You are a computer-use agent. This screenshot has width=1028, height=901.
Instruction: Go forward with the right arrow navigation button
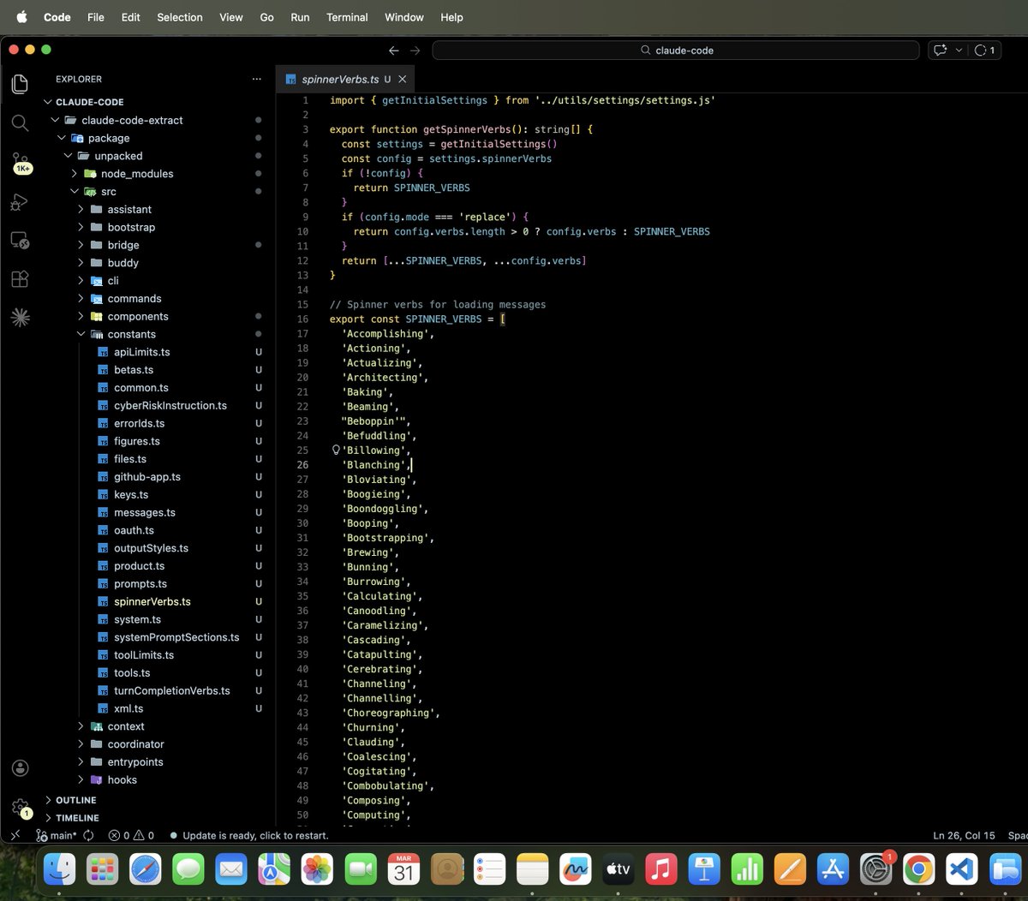pyautogui.click(x=415, y=51)
